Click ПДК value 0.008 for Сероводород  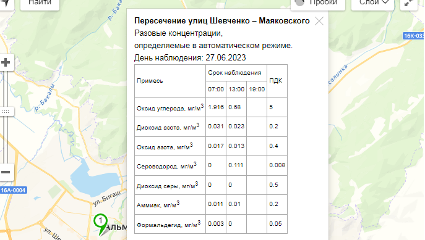(x=277, y=165)
